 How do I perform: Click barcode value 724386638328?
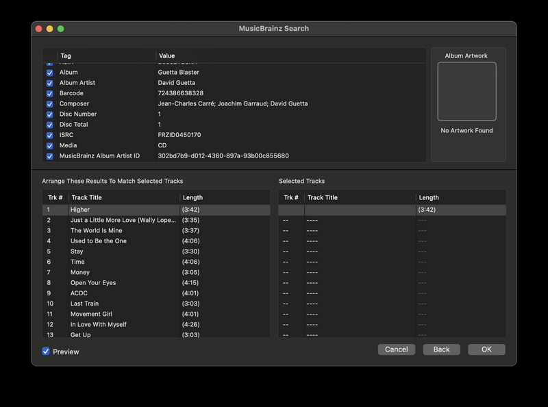pyautogui.click(x=180, y=93)
